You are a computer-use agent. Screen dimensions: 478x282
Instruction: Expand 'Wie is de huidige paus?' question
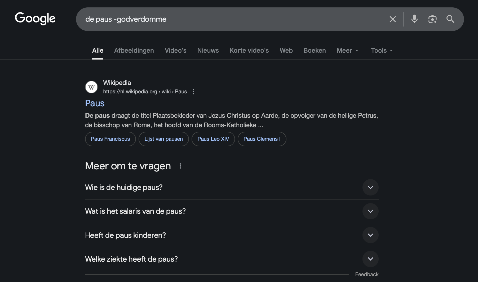point(370,187)
